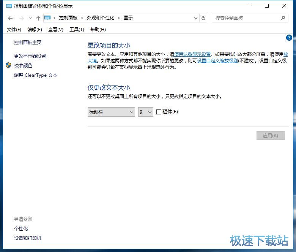Click the forward navigation arrow

22,18
